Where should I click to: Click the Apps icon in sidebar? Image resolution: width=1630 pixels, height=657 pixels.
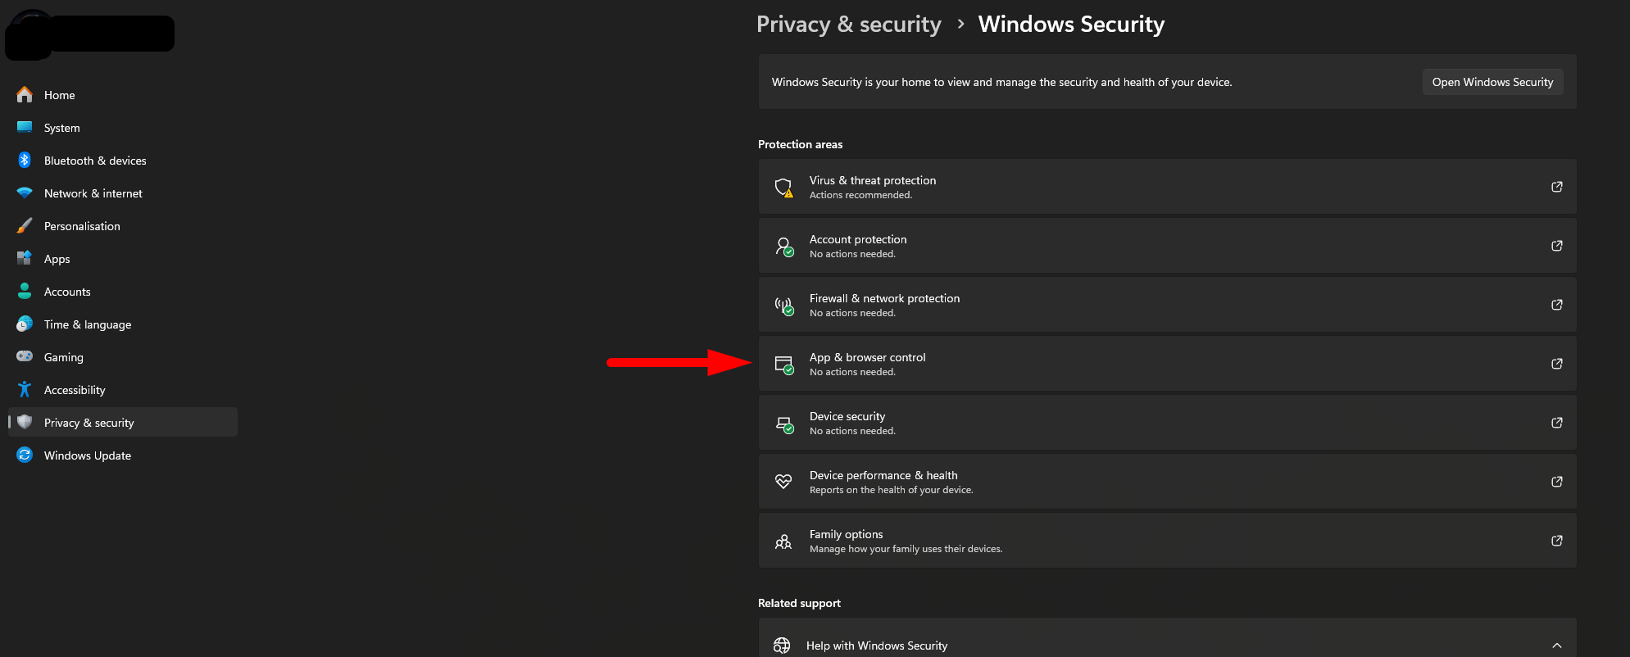click(x=25, y=258)
